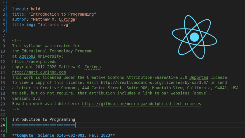This screenshot has height=138, width=245.
Task: Click 'Based on work available here:' text
Action: click(46, 104)
